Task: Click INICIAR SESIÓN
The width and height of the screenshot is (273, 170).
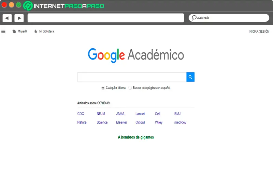Action: (259, 31)
